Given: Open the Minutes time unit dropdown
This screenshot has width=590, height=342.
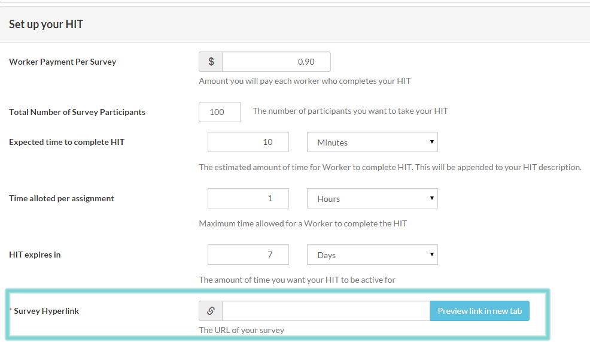Looking at the screenshot, I should [372, 143].
